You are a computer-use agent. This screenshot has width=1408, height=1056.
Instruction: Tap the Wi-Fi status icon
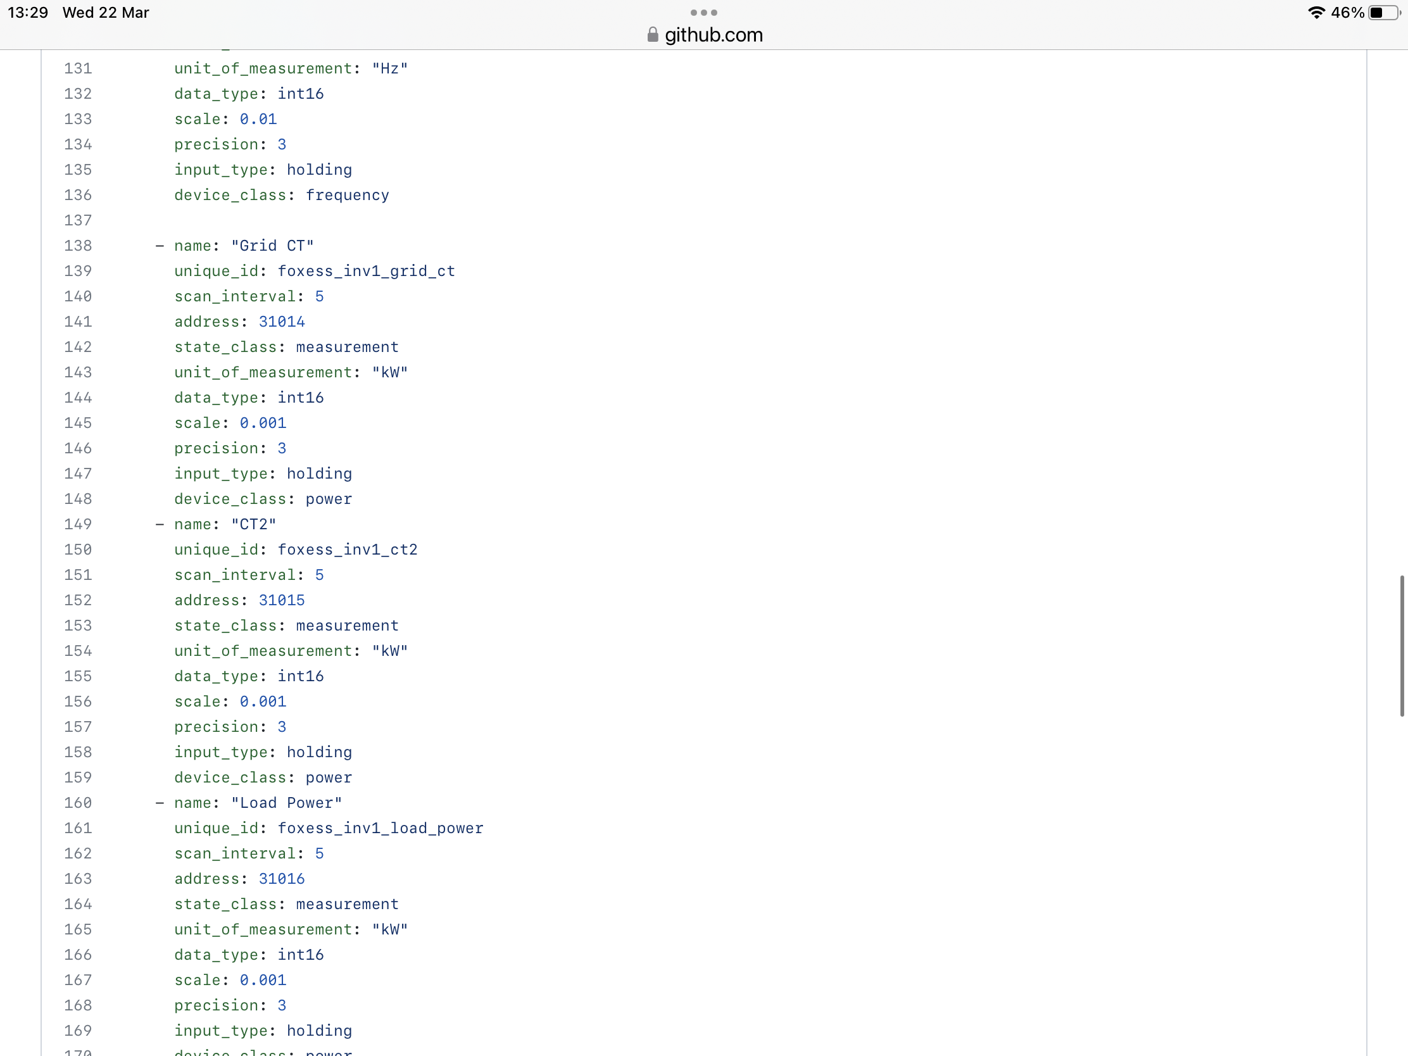tap(1316, 13)
